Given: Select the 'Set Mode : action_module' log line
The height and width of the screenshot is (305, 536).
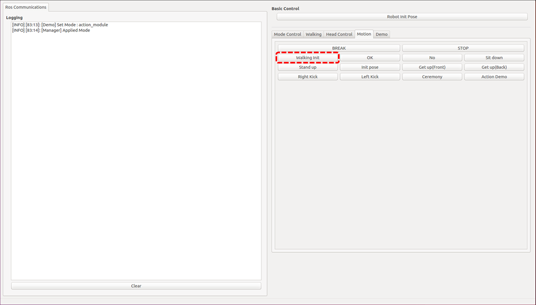Looking at the screenshot, I should tap(60, 25).
